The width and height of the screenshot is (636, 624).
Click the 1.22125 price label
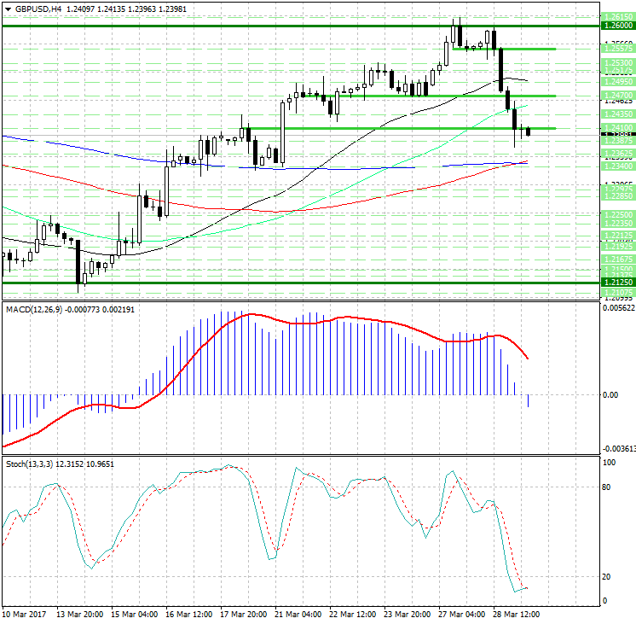coord(618,236)
